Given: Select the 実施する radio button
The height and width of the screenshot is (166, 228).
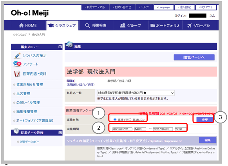Looking at the screenshot, I should click(115, 119).
